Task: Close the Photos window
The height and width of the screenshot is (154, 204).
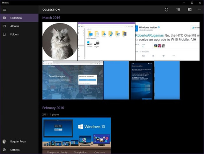Action: tap(200, 3)
